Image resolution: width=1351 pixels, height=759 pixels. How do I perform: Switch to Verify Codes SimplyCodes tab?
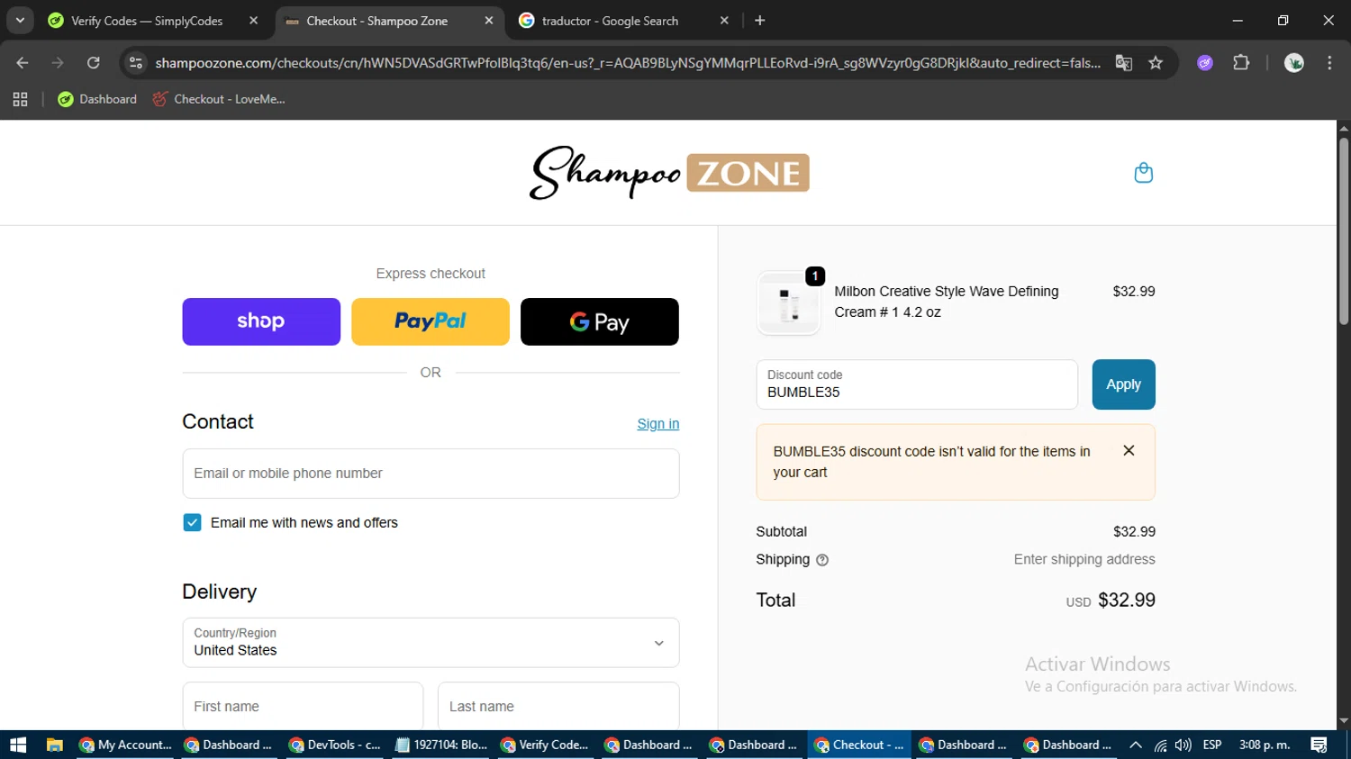(148, 21)
